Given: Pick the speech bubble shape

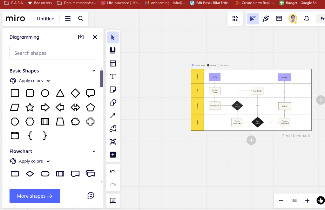Looking at the screenshot, I should click(x=90, y=93).
